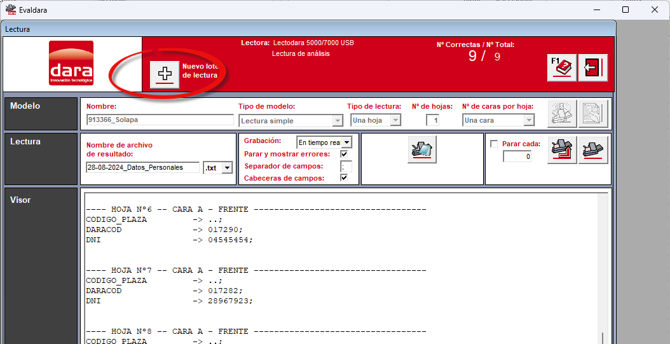Click the greyed-out scanner icon in Modelo row

click(563, 114)
